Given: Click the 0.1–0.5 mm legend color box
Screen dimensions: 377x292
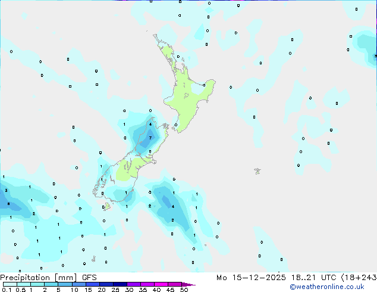Looking at the screenshot, I should (10, 284).
